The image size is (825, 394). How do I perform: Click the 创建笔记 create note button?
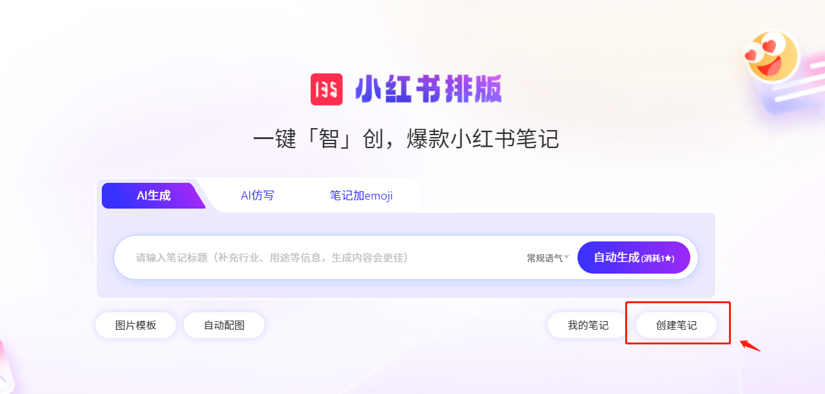tap(676, 325)
